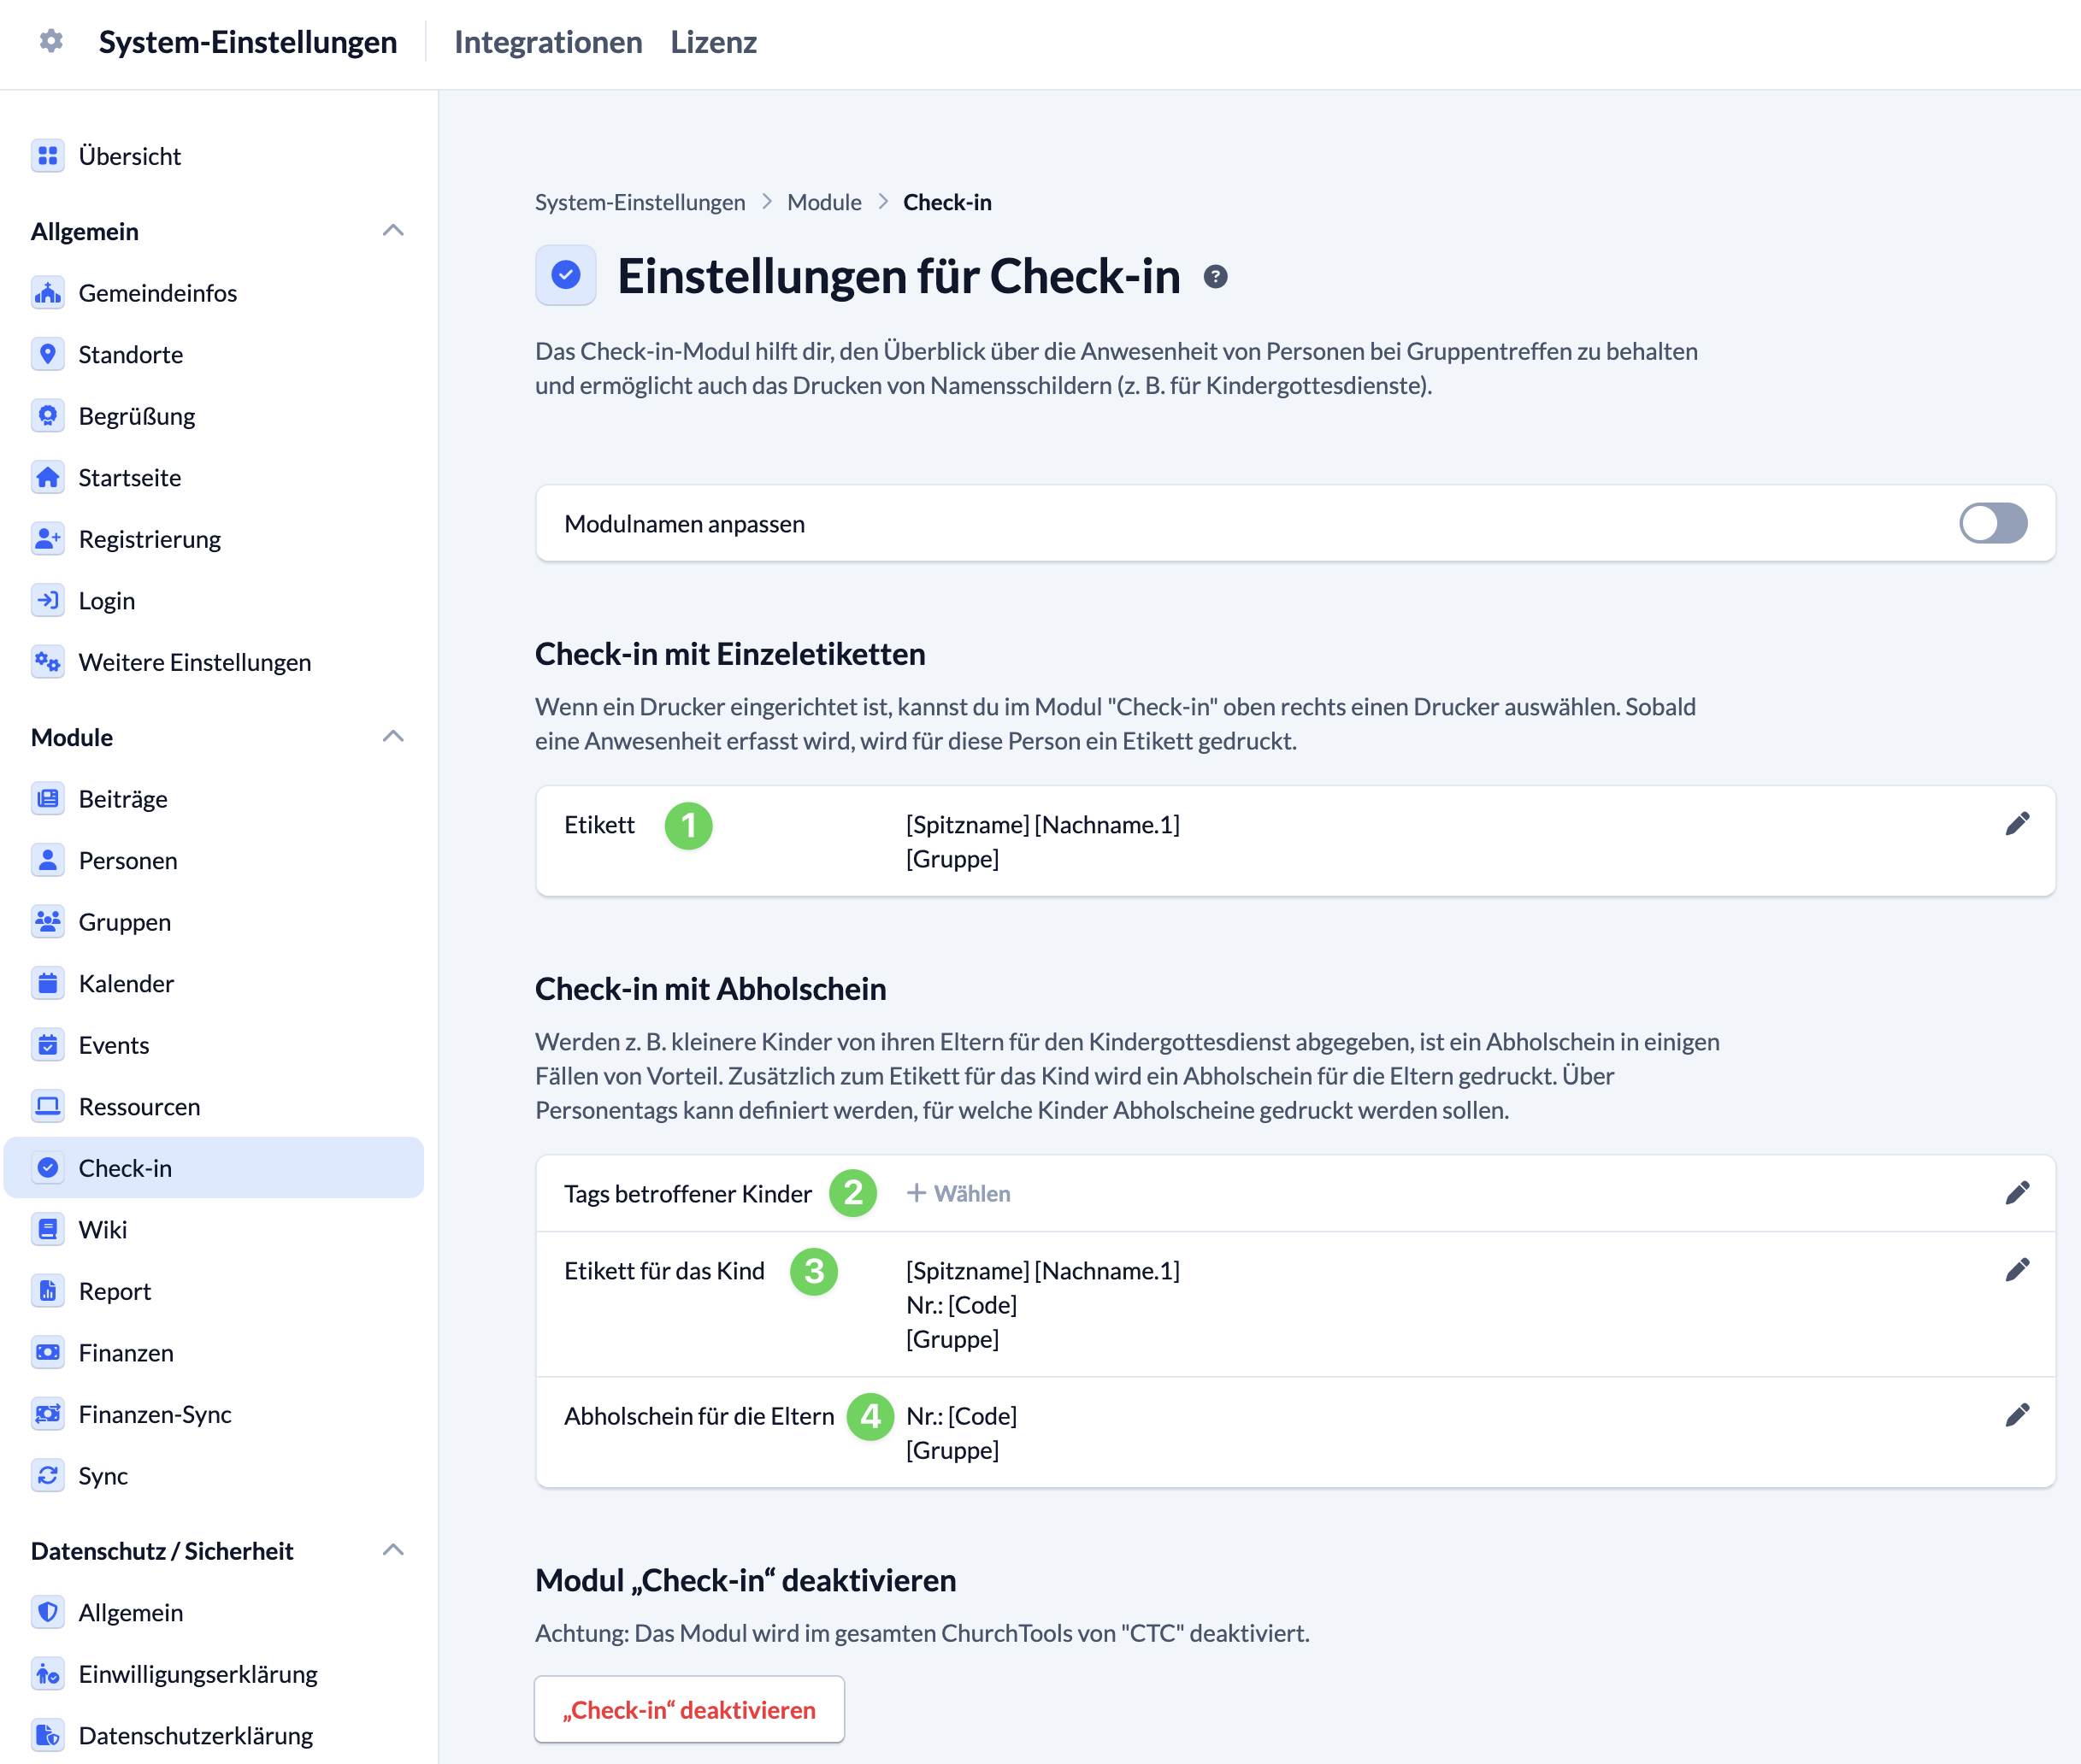This screenshot has height=1764, width=2081.
Task: Open Finanzen-Sync in the sidebar
Action: pos(154,1414)
